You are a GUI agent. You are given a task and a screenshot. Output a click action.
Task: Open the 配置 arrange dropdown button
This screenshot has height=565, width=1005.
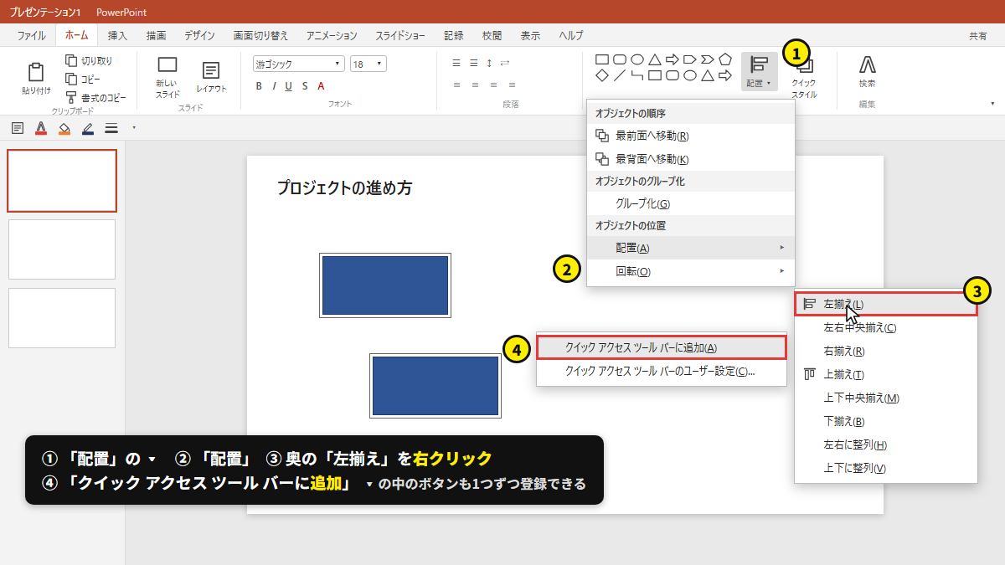(x=760, y=72)
